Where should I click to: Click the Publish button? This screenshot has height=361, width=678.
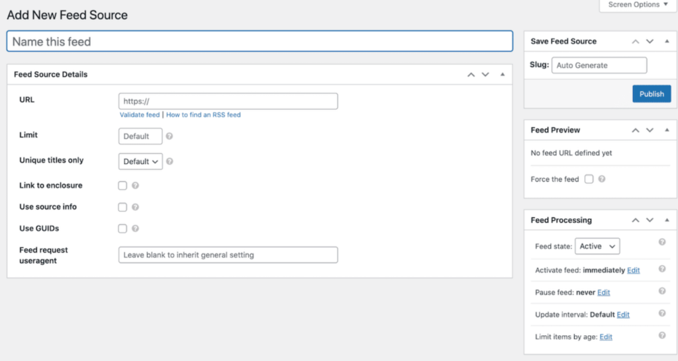click(x=652, y=94)
